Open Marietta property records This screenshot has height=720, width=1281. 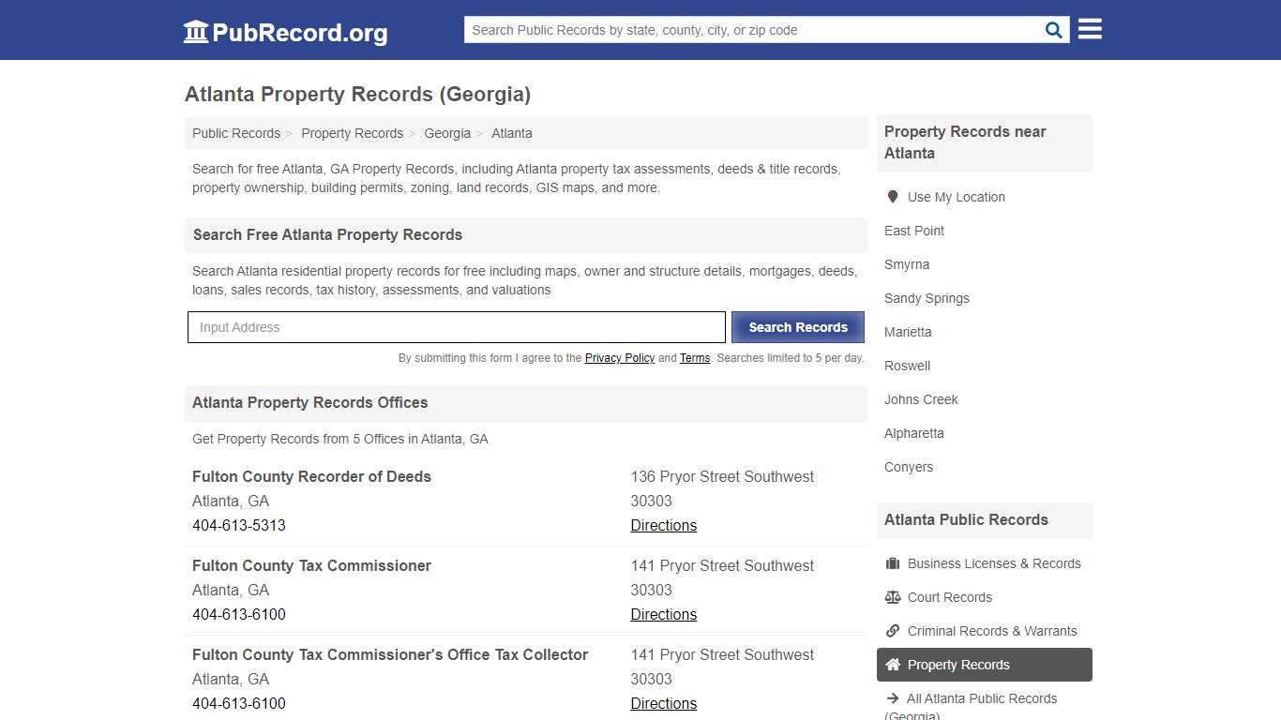(x=908, y=332)
